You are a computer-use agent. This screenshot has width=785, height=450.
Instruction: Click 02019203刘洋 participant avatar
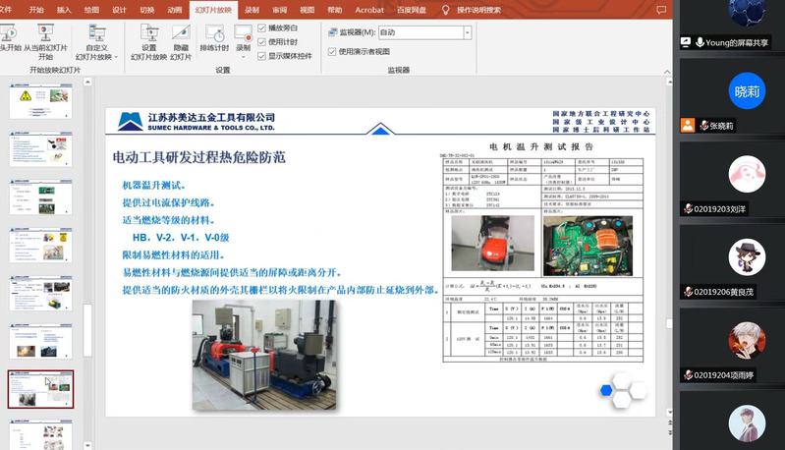pos(747,175)
